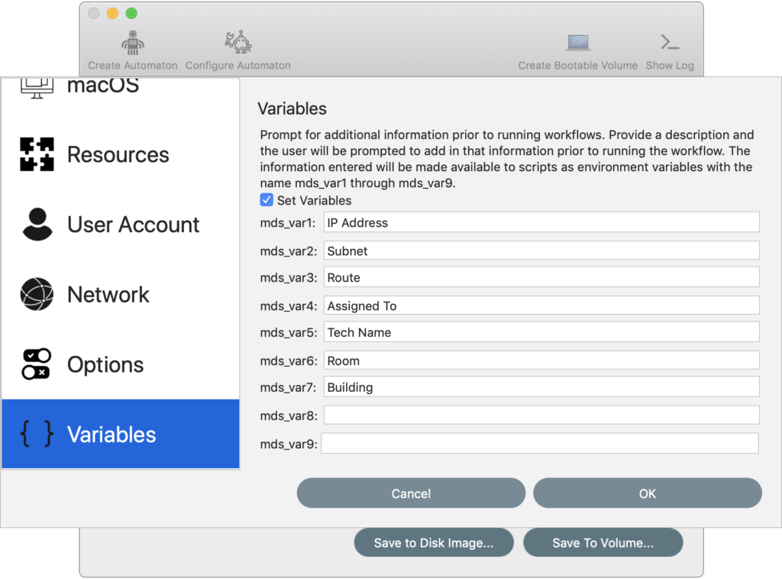The image size is (782, 579).
Task: Cancel the variables dialog
Action: point(411,493)
